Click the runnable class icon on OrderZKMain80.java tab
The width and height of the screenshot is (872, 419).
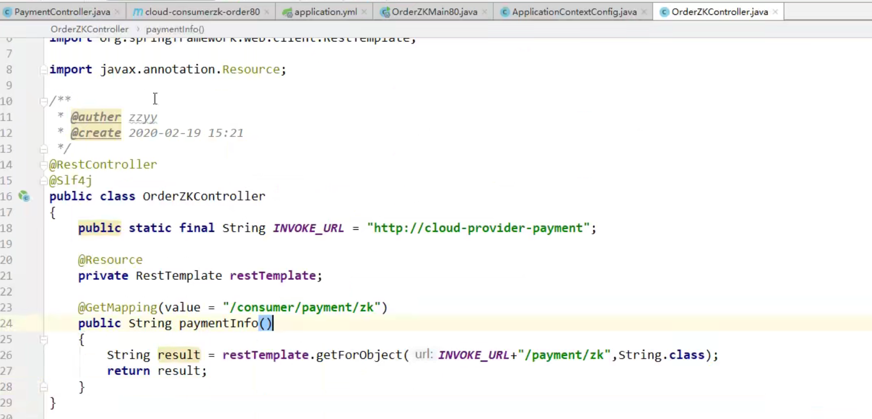click(385, 12)
